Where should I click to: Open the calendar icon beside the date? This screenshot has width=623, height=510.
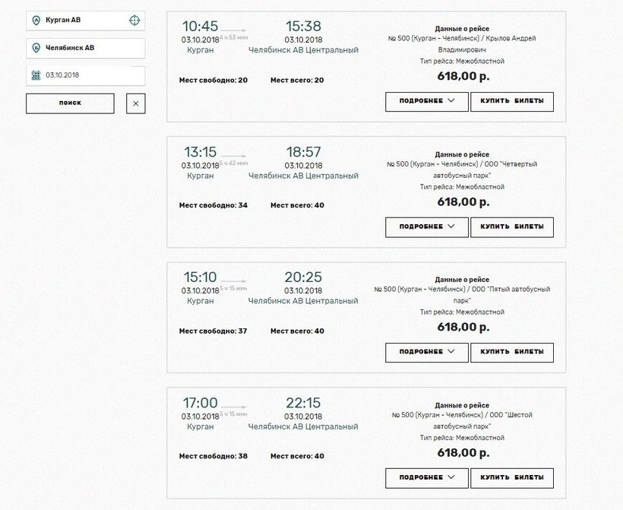pos(36,75)
